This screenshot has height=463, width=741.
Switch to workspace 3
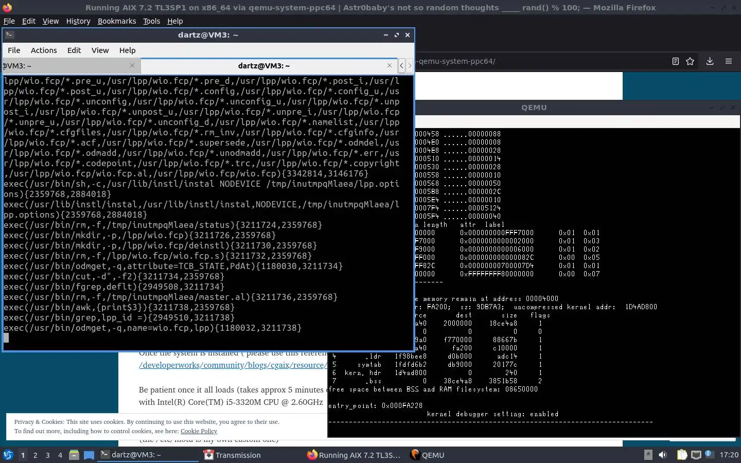click(47, 455)
